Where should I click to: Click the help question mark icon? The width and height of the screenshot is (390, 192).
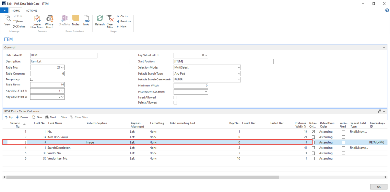point(387,11)
